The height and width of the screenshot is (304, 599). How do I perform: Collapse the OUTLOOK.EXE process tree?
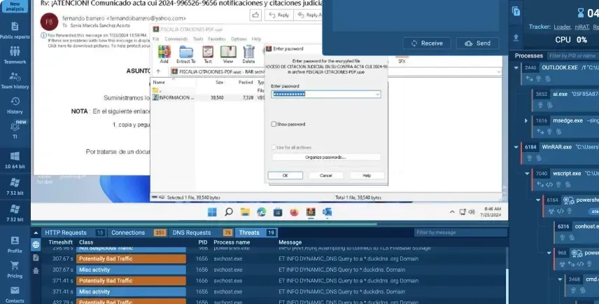pyautogui.click(x=516, y=68)
